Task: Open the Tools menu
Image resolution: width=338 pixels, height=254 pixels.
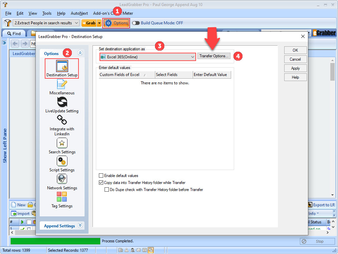Action: point(46,13)
